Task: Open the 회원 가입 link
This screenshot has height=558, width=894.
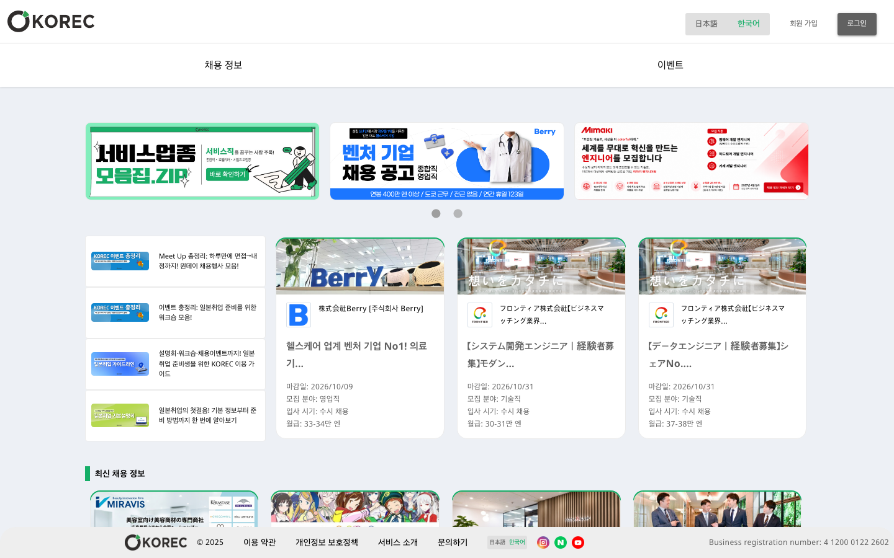Action: (x=803, y=24)
